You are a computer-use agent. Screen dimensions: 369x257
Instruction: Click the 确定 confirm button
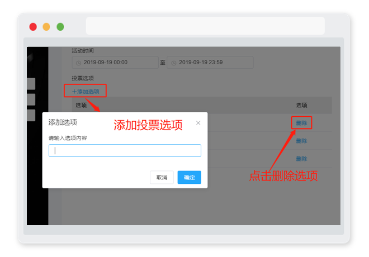click(189, 177)
